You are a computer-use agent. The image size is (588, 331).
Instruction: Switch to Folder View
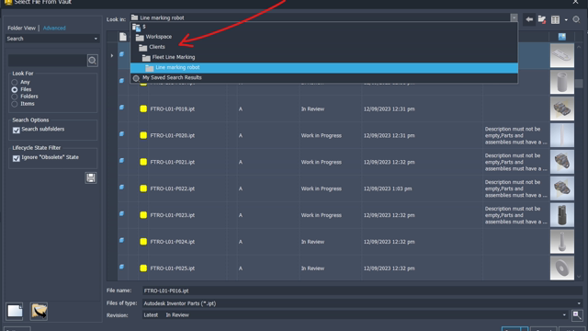[x=21, y=29]
